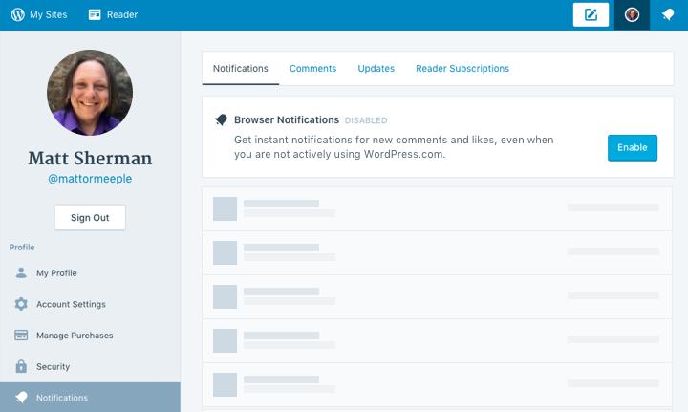Viewport: 688px width, 412px height.
Task: Click Matt Sherman's large profile photo
Action: (x=90, y=93)
